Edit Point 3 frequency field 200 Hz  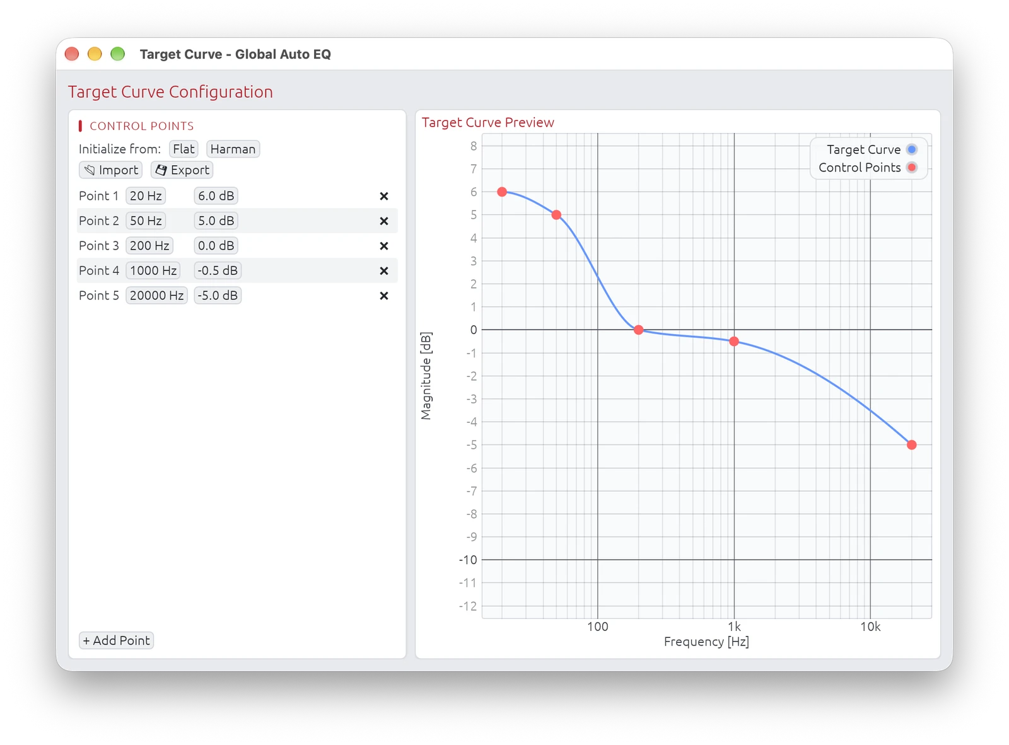(x=149, y=246)
